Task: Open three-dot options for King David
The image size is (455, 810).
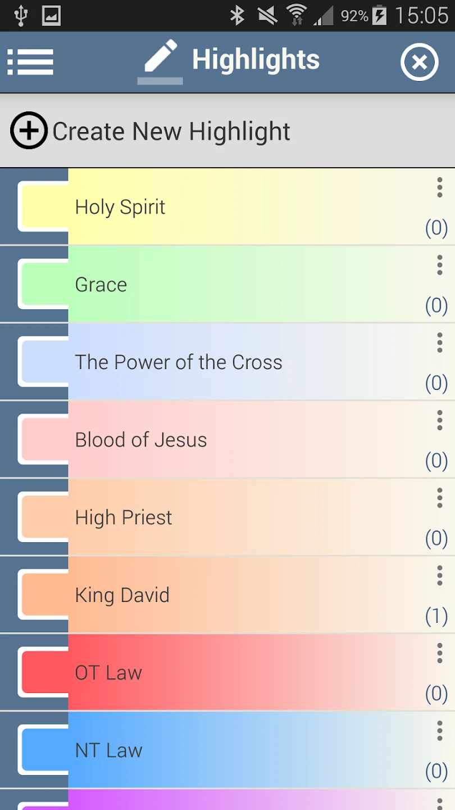Action: coord(439,576)
